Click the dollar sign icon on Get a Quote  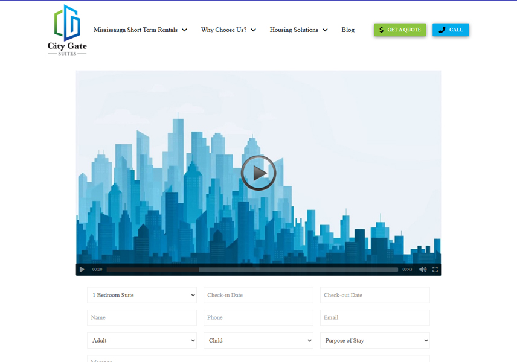(381, 30)
